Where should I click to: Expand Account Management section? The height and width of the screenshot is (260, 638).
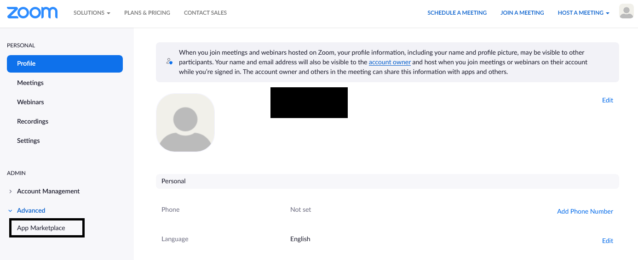(48, 191)
